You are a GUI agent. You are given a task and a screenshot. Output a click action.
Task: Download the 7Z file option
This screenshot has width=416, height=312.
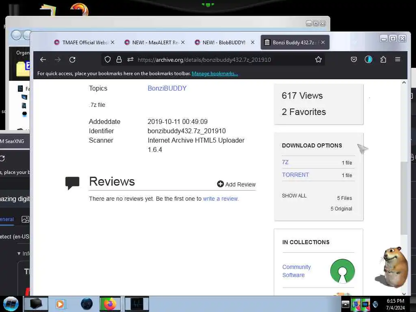(x=285, y=162)
